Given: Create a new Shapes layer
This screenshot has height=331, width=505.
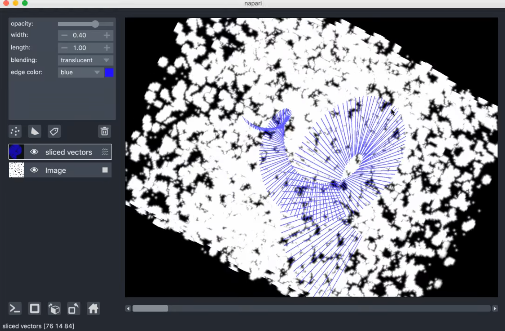Looking at the screenshot, I should pos(34,131).
